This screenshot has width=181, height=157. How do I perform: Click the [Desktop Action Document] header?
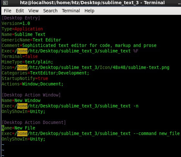[x=34, y=122]
